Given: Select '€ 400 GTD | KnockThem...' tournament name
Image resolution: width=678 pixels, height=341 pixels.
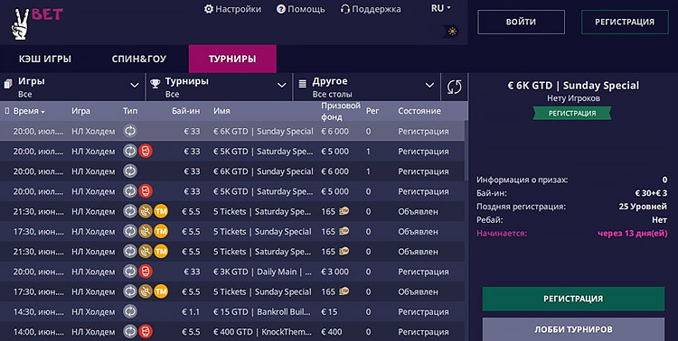Looking at the screenshot, I should (262, 331).
